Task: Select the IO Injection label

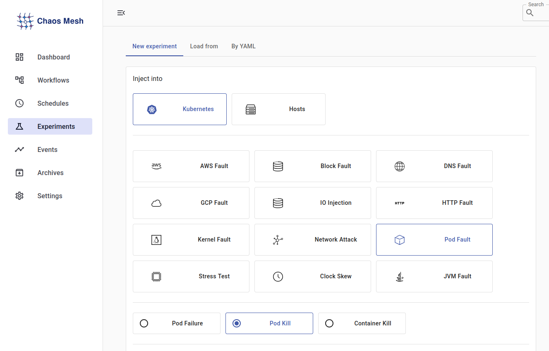Action: [336, 203]
